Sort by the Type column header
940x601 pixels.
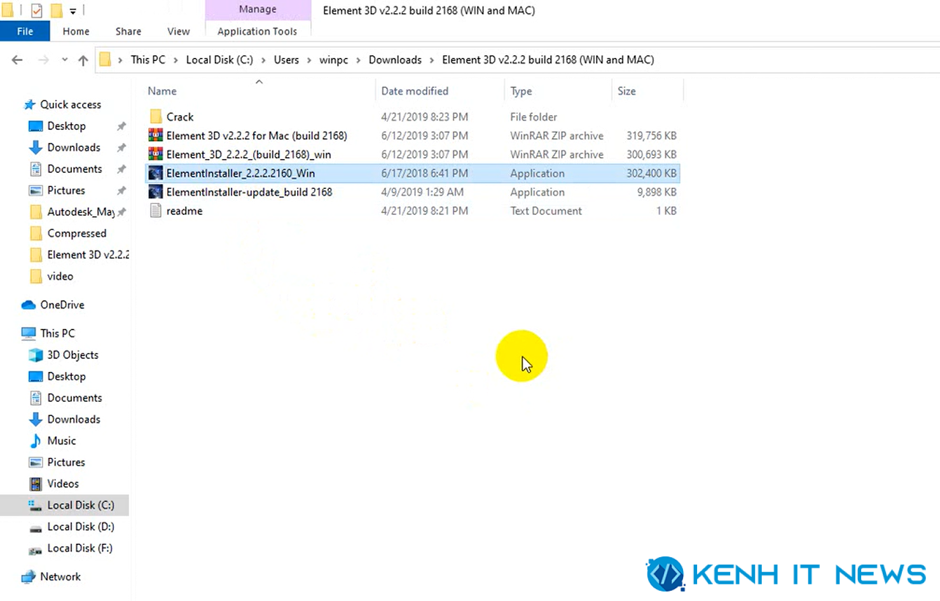click(521, 91)
